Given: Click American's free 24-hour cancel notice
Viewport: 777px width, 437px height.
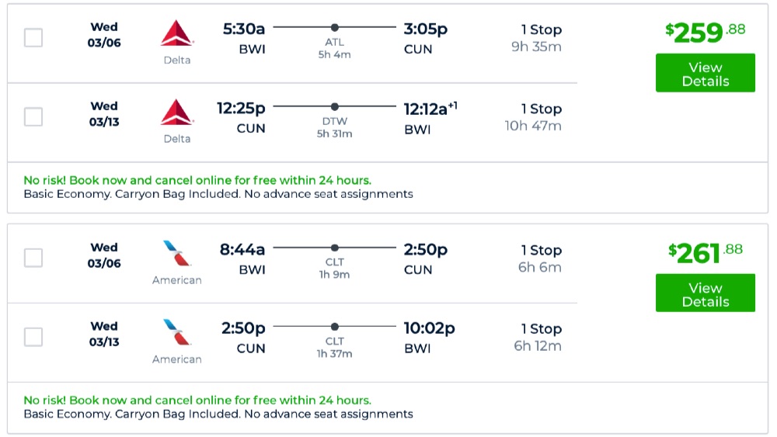Looking at the screenshot, I should (x=197, y=401).
